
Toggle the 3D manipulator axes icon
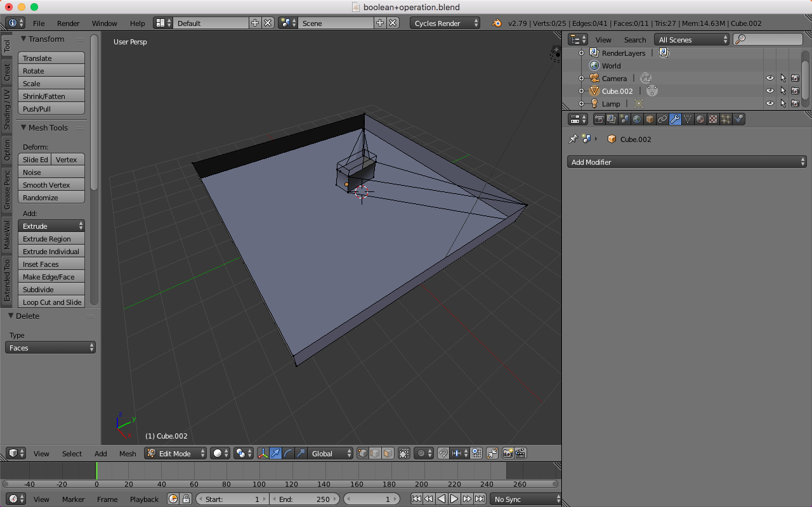point(263,453)
